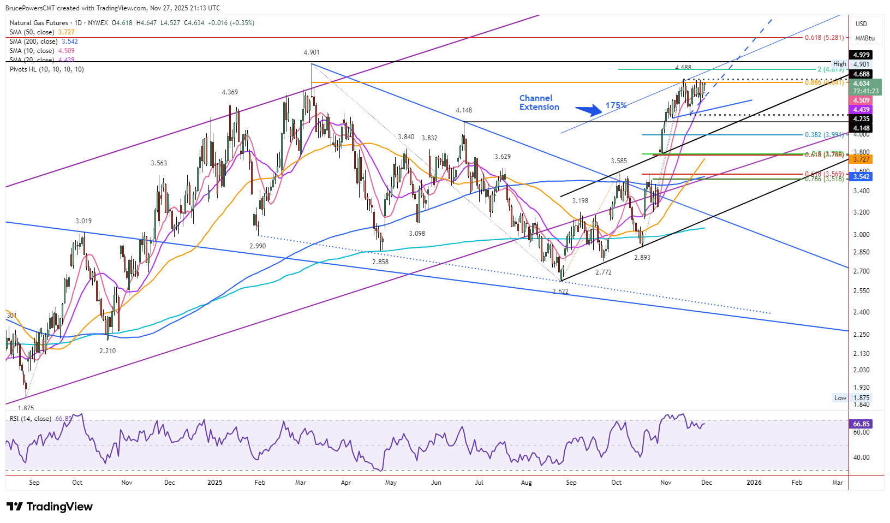Screen dimensions: 890x523
Task: Click the TradingView logo at bottom left
Action: coord(50,507)
